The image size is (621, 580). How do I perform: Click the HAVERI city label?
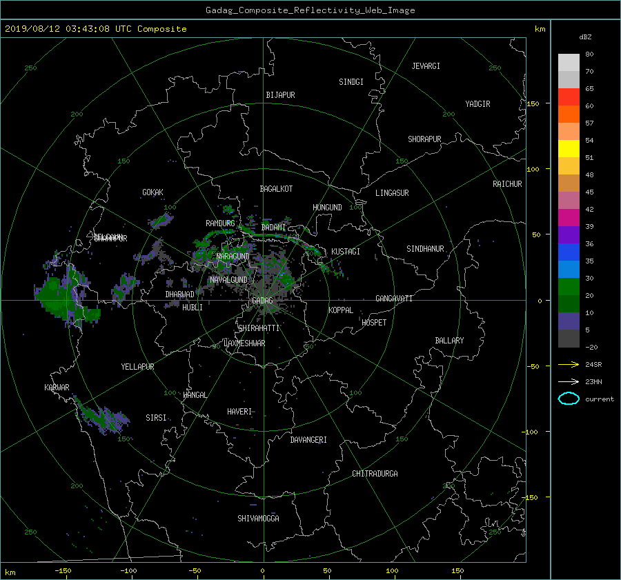click(239, 412)
